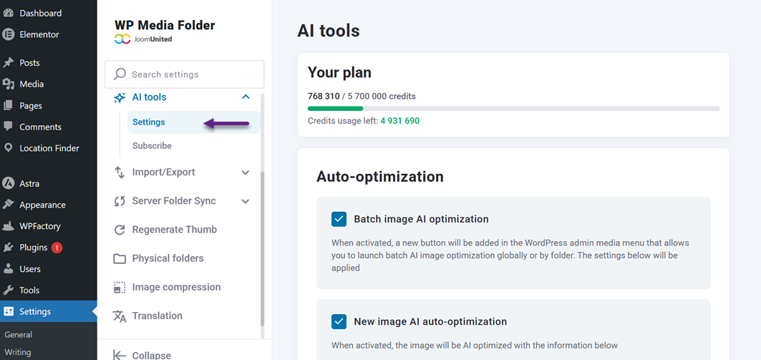Viewport: 761px width, 360px height.
Task: Expand the Import/Export chevron
Action: pos(246,172)
